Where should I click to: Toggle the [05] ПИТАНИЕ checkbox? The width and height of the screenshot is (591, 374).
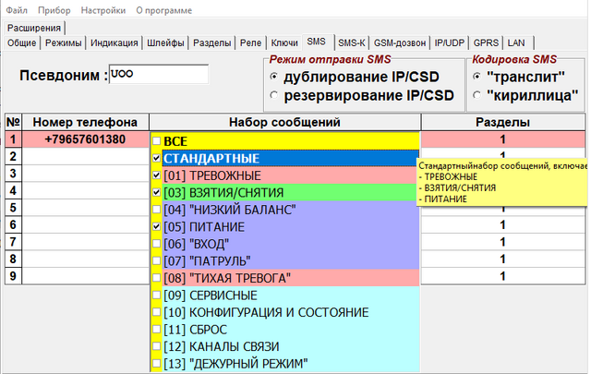(157, 226)
